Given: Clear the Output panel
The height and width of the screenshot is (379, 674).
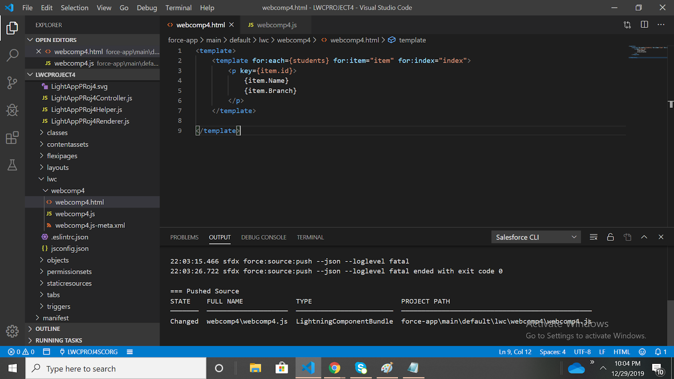Looking at the screenshot, I should coord(594,237).
